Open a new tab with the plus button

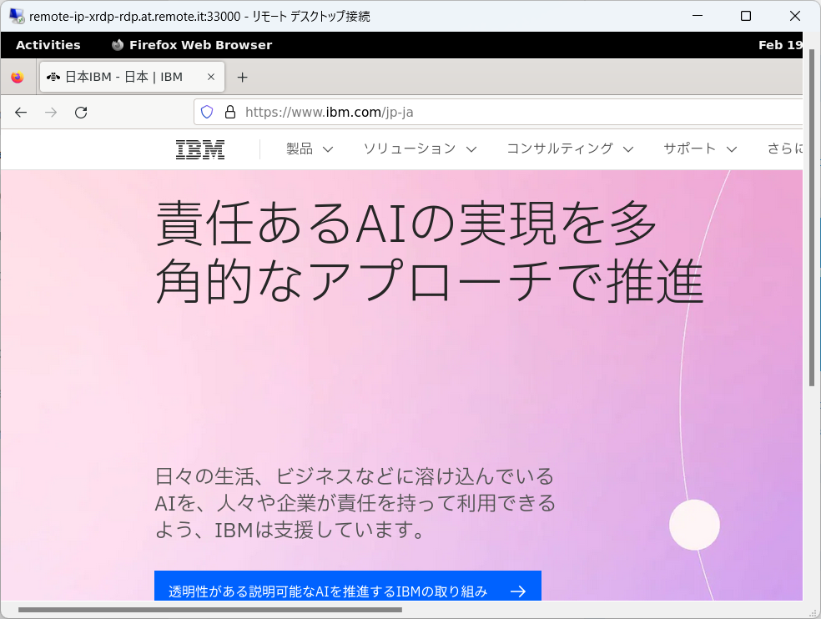[242, 78]
